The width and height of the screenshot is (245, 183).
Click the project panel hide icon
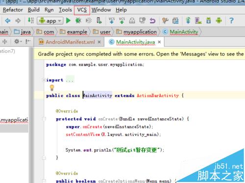tap(28, 42)
